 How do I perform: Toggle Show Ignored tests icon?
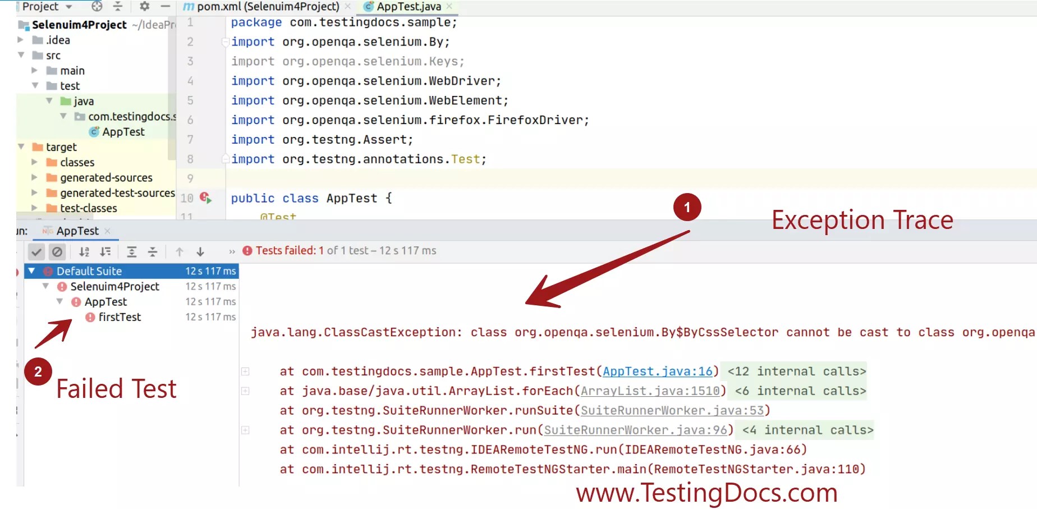(x=57, y=251)
